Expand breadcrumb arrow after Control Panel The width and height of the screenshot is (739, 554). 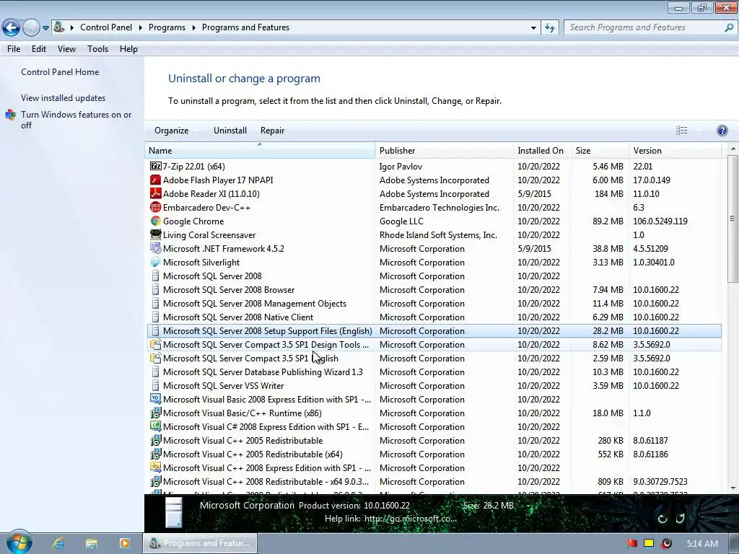click(x=141, y=28)
